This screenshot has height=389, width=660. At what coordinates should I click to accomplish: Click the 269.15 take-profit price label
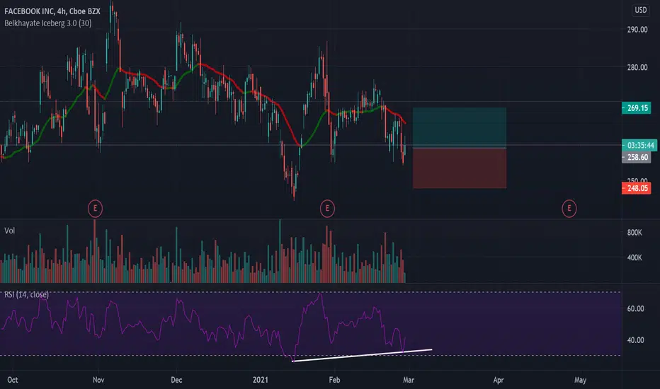(636, 108)
